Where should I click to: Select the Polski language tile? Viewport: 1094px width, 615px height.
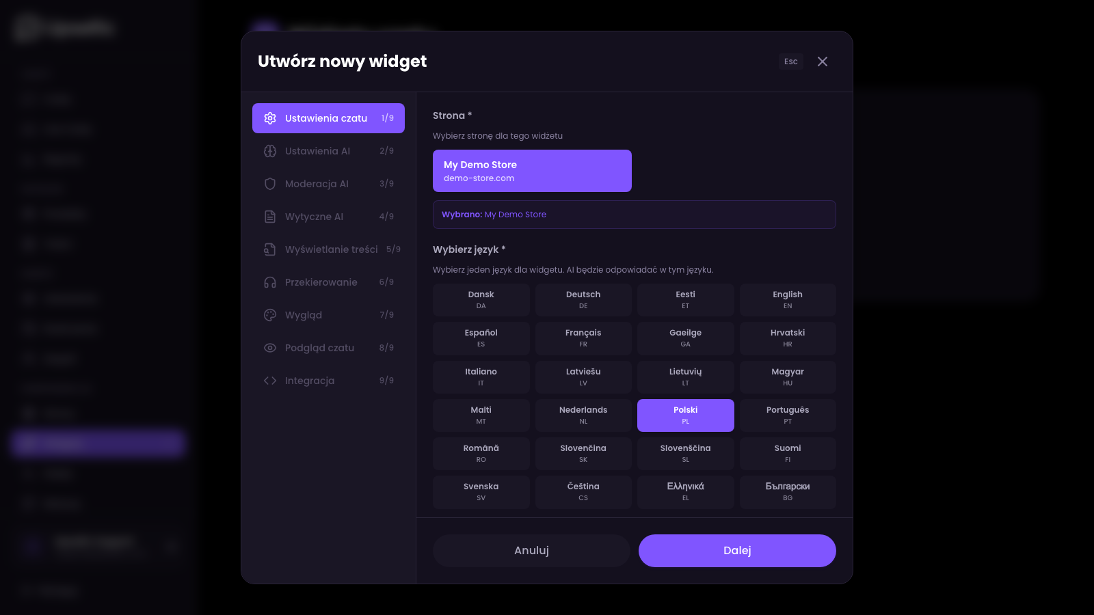(685, 415)
